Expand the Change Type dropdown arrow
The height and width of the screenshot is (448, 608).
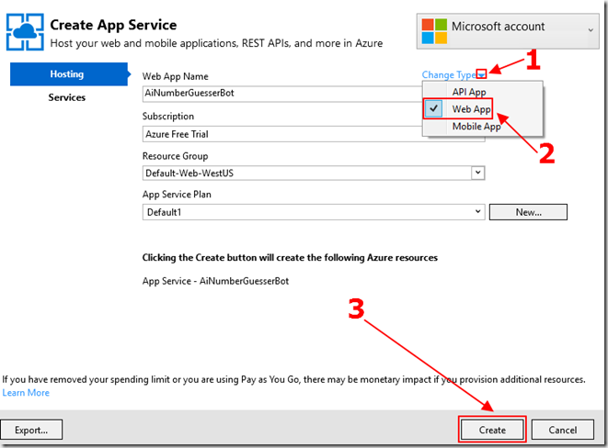(481, 74)
